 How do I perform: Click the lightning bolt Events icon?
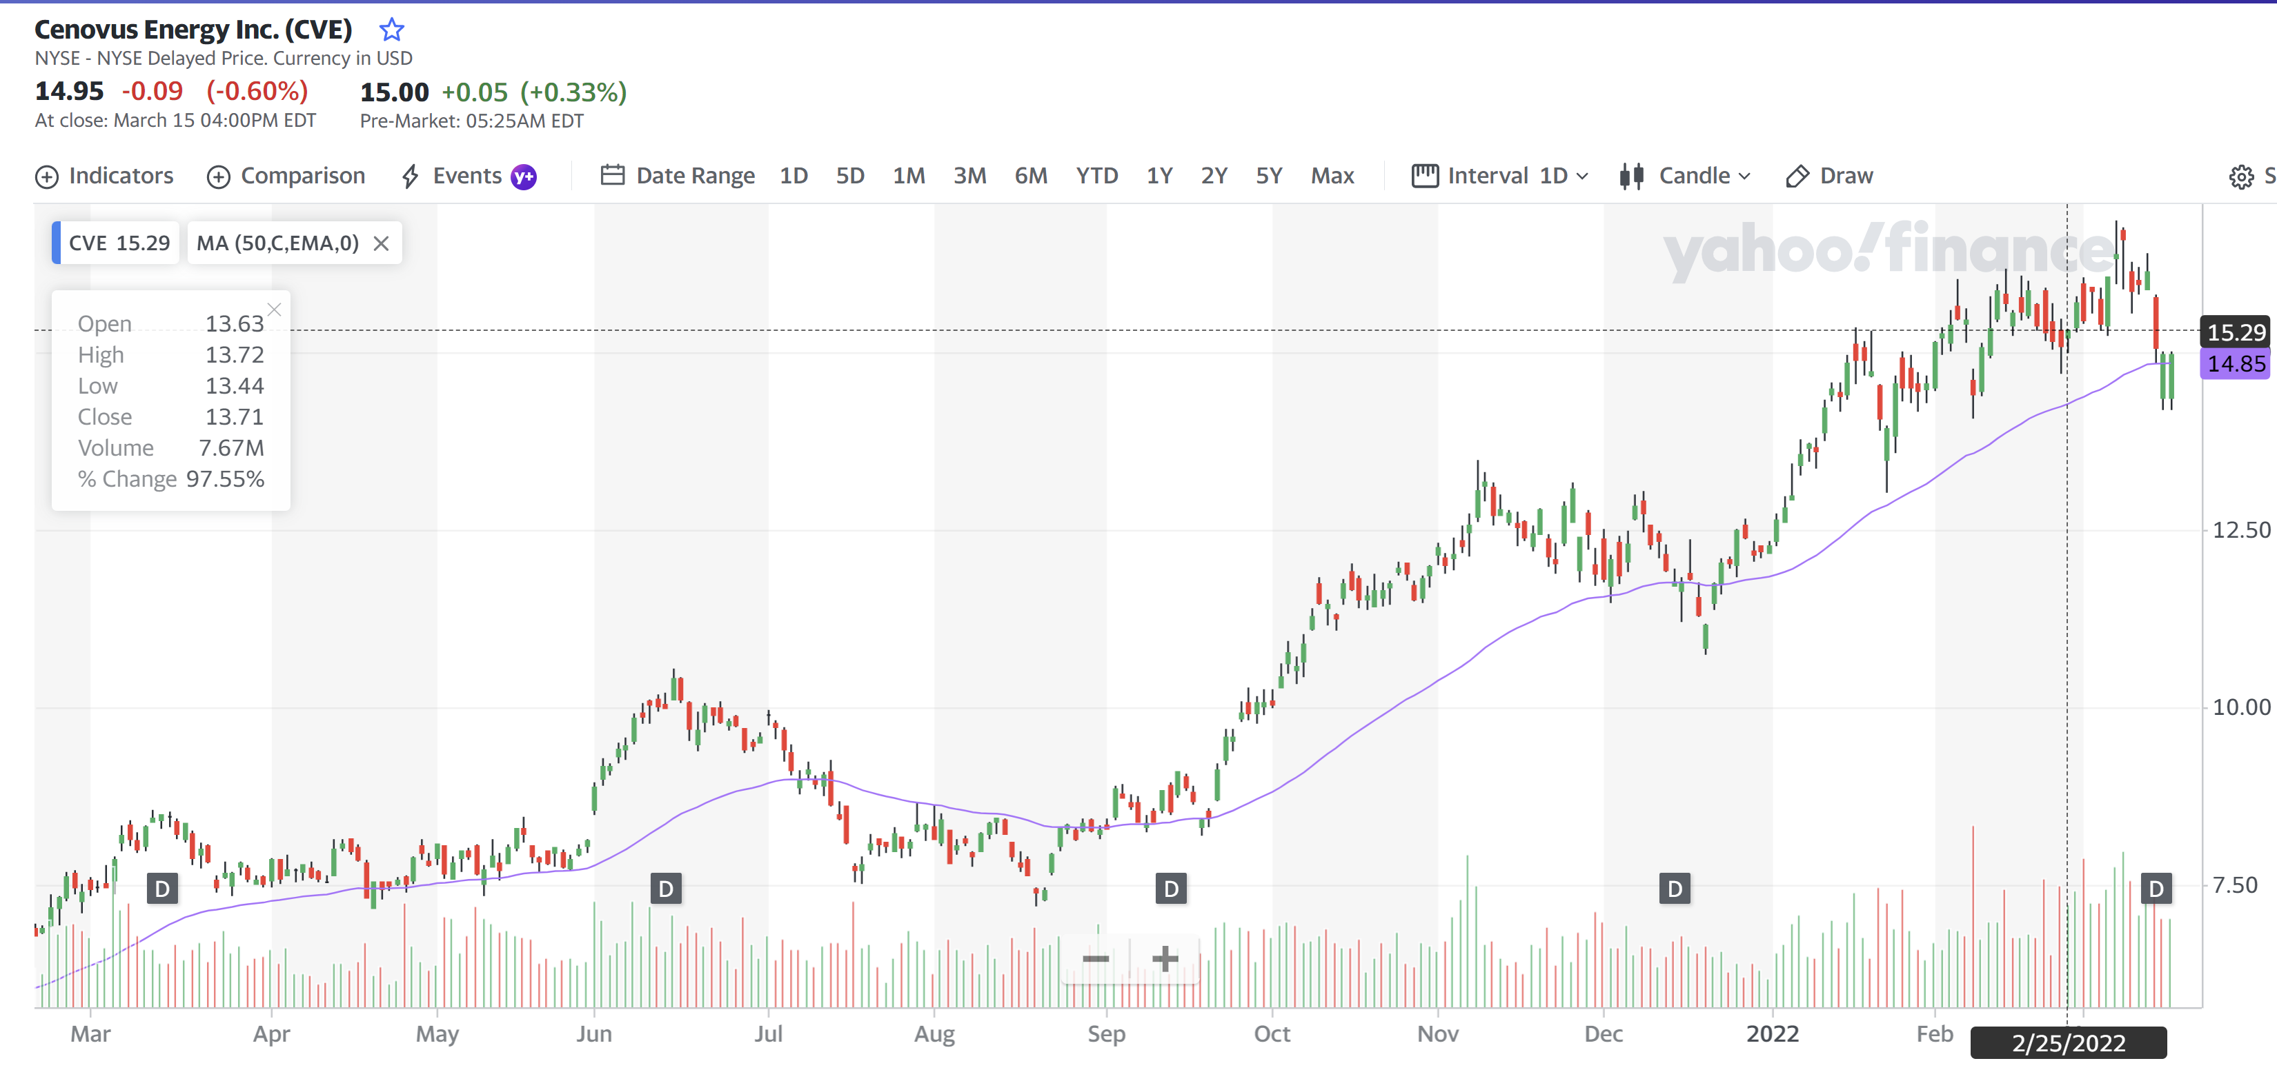tap(410, 176)
